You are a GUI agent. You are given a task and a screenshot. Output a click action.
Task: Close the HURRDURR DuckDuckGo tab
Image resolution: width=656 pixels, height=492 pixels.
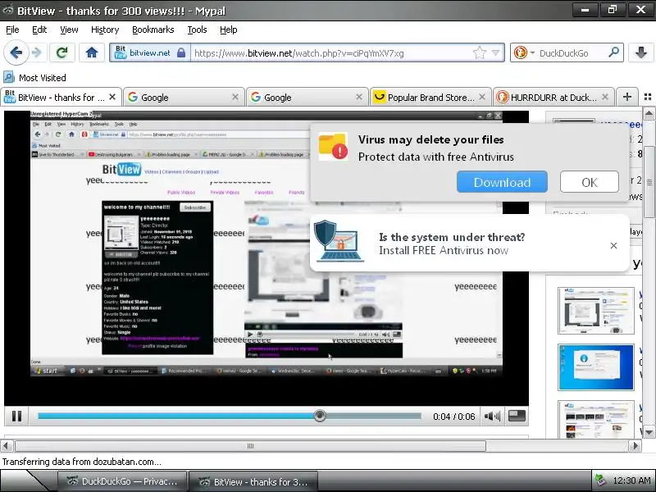[x=605, y=97]
